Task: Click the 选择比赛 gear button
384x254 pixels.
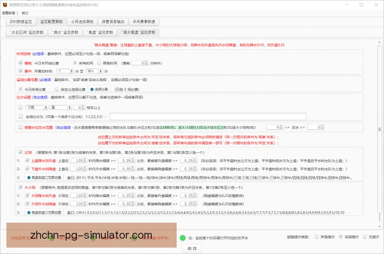Action: (x=99, y=89)
